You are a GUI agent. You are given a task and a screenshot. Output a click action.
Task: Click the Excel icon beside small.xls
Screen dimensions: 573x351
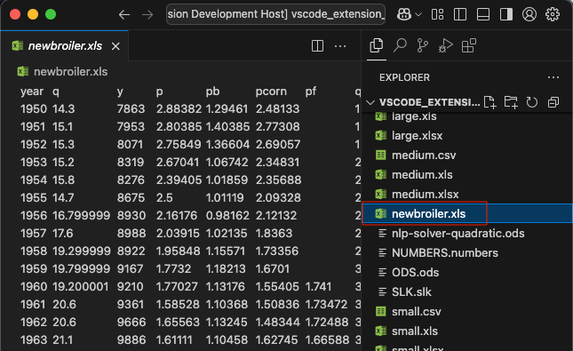(381, 331)
